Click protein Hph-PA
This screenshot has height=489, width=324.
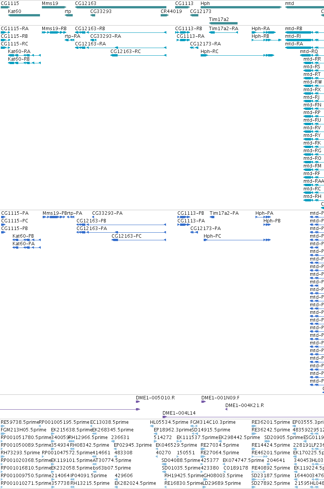coord(264,213)
